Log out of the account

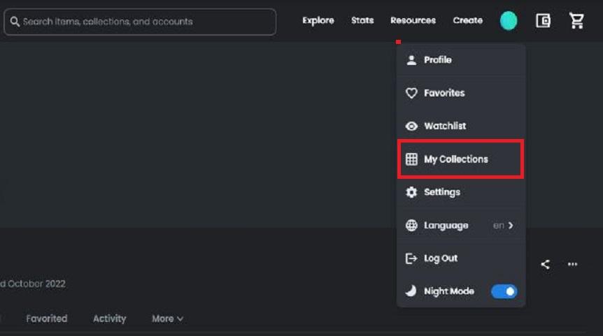pos(461,258)
